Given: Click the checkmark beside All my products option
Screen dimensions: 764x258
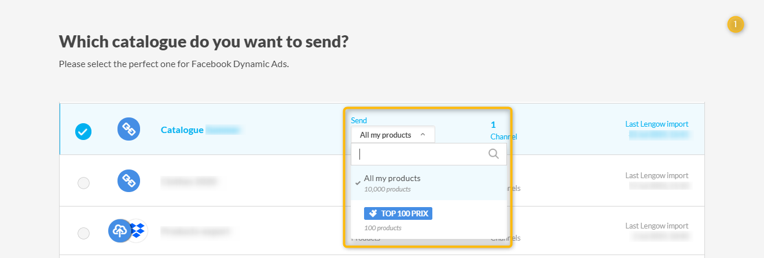Looking at the screenshot, I should (x=358, y=183).
